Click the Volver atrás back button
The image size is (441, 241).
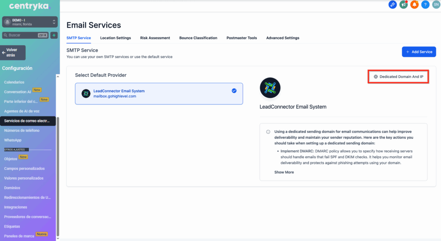tap(13, 52)
